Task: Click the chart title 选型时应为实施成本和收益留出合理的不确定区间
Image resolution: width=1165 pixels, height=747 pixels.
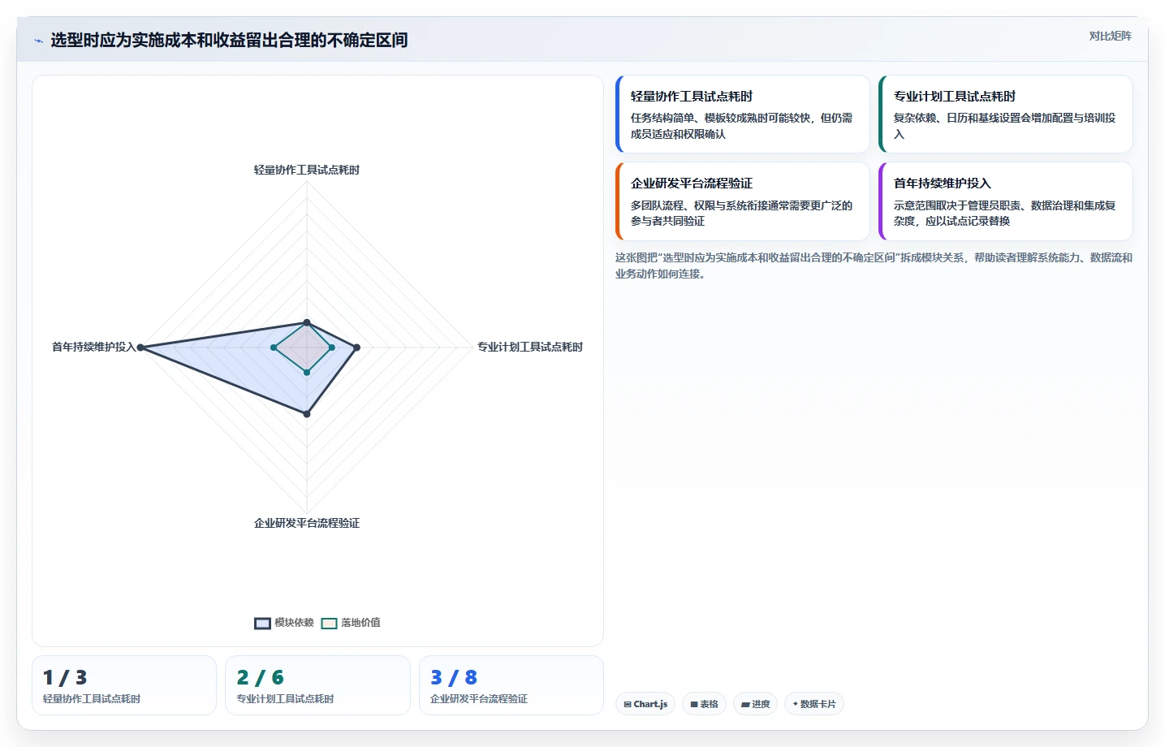Action: [x=229, y=40]
